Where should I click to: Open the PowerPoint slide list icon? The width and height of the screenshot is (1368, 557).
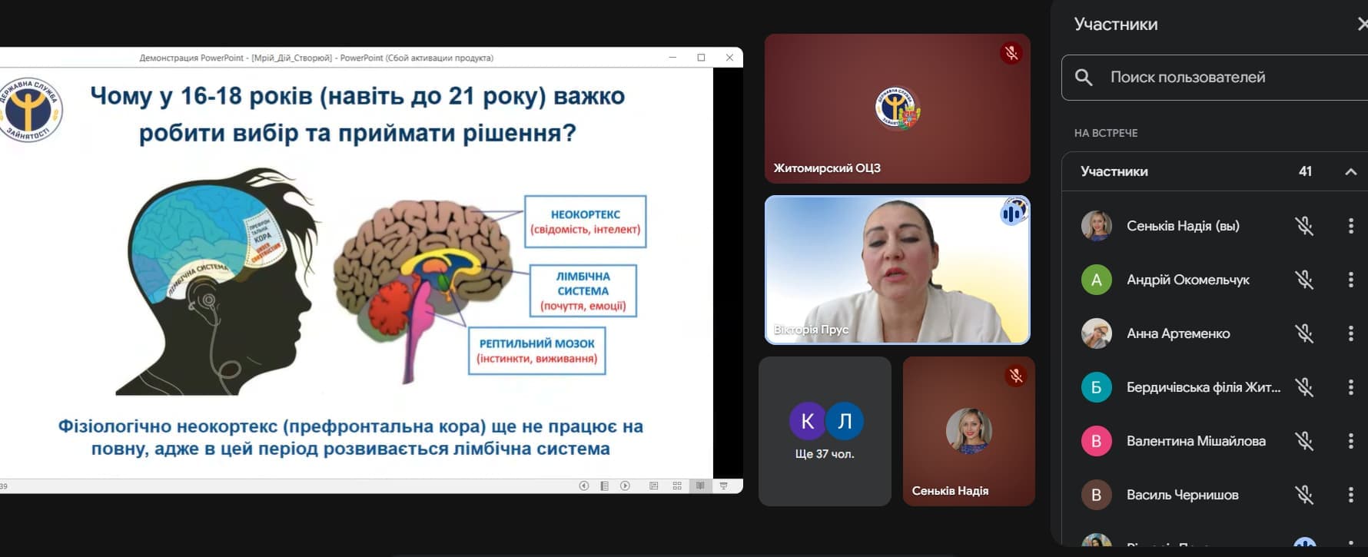[x=605, y=486]
